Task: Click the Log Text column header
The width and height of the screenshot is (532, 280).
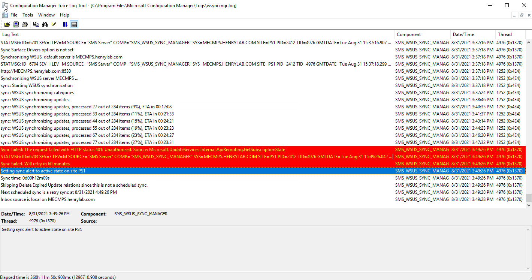Action: click(x=187, y=34)
